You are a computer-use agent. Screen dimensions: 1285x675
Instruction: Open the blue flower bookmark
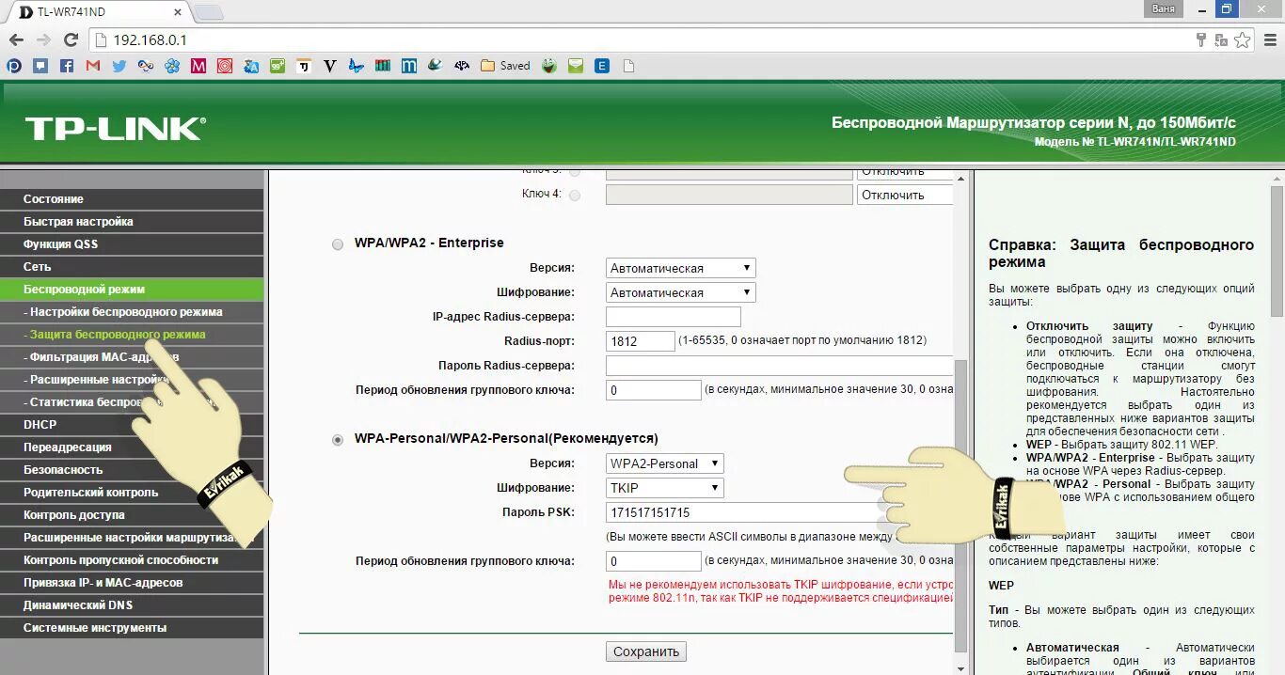coord(171,66)
